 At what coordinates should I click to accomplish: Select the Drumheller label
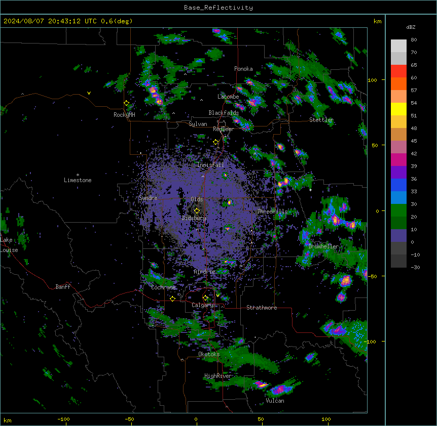[x=323, y=246]
